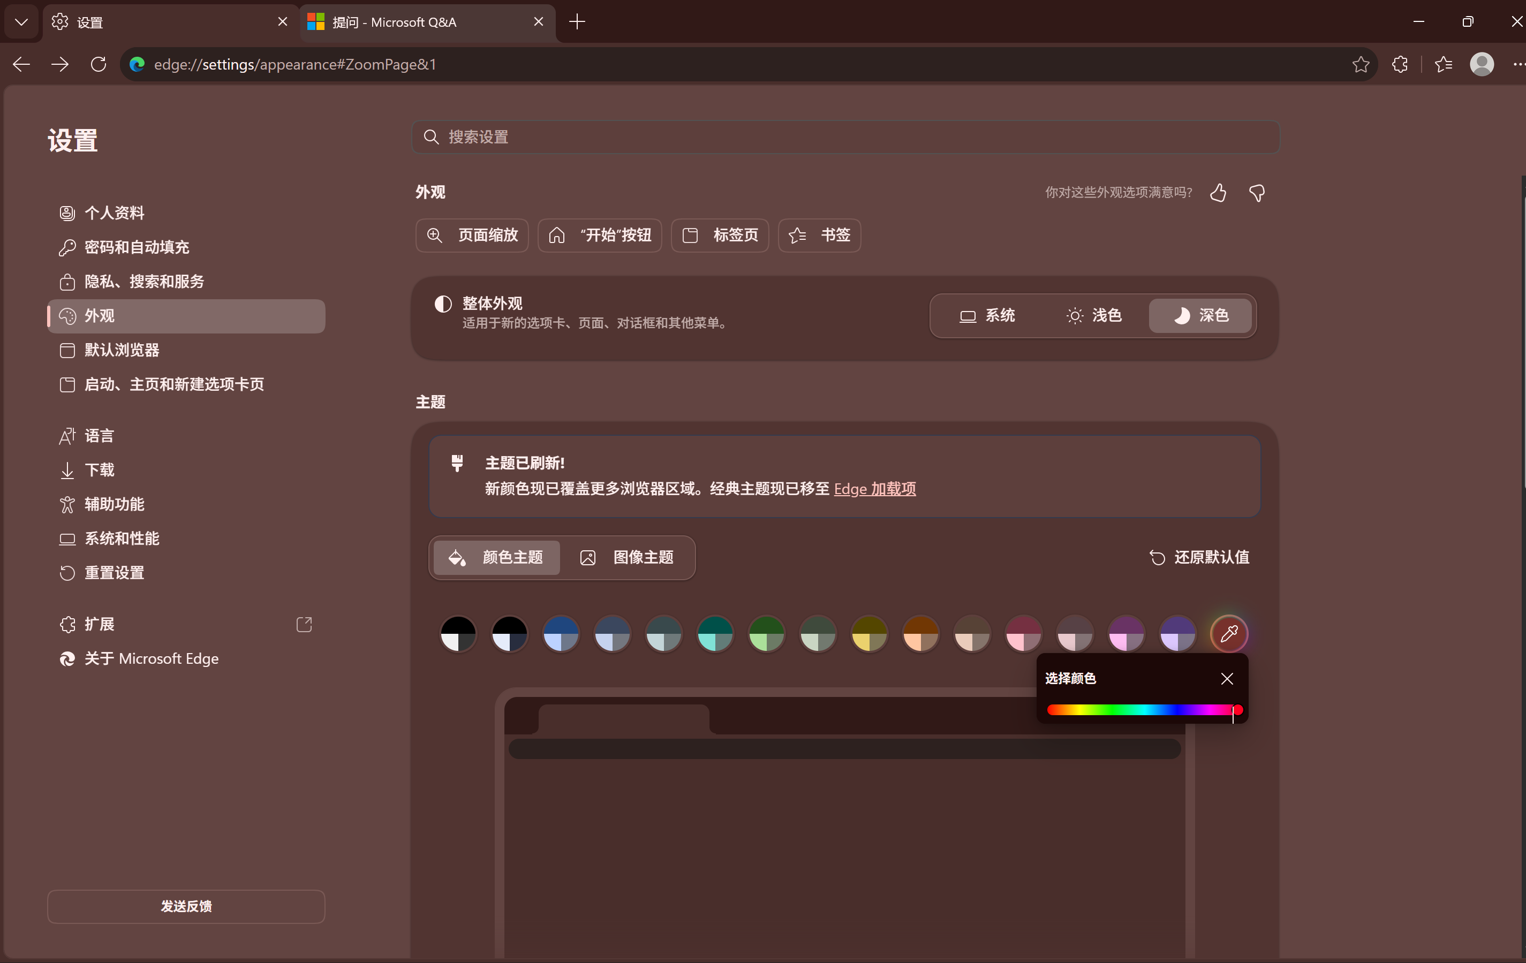Jump to the 标签页 section
Image resolution: width=1526 pixels, height=963 pixels.
click(720, 236)
